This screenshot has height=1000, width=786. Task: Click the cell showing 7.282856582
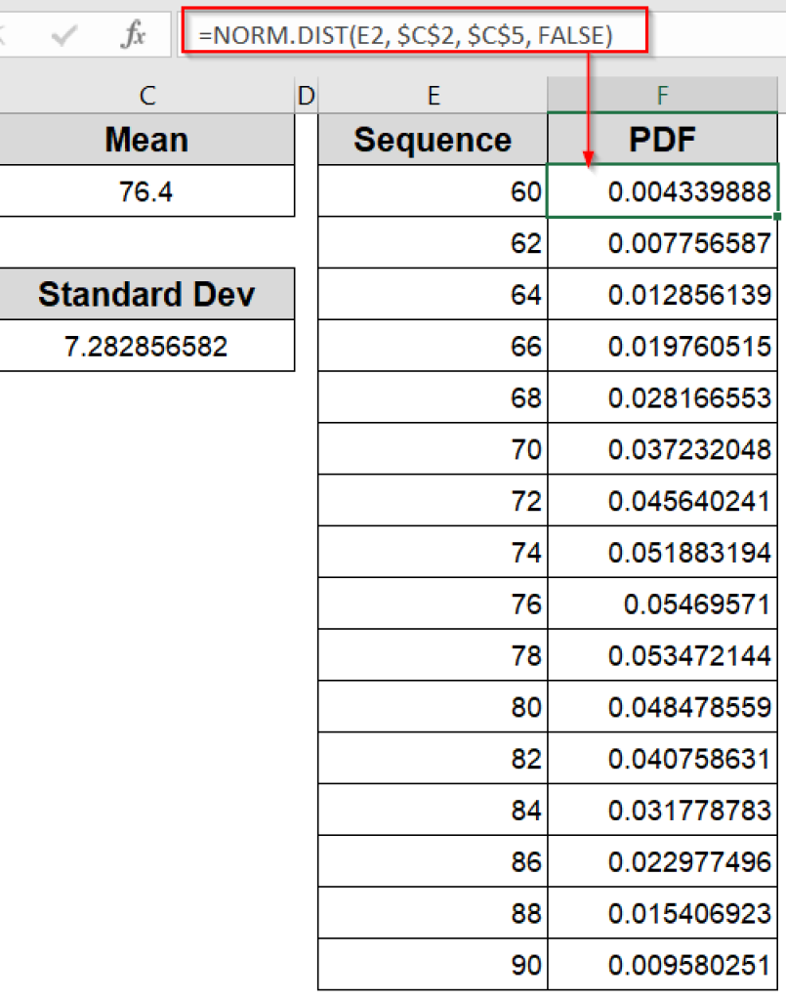[x=146, y=345]
